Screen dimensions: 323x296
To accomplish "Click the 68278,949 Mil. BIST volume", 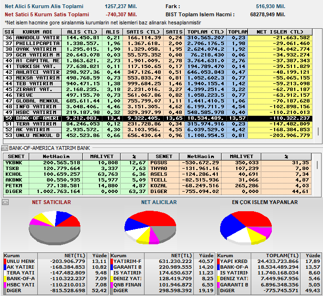I will pyautogui.click(x=267, y=14).
